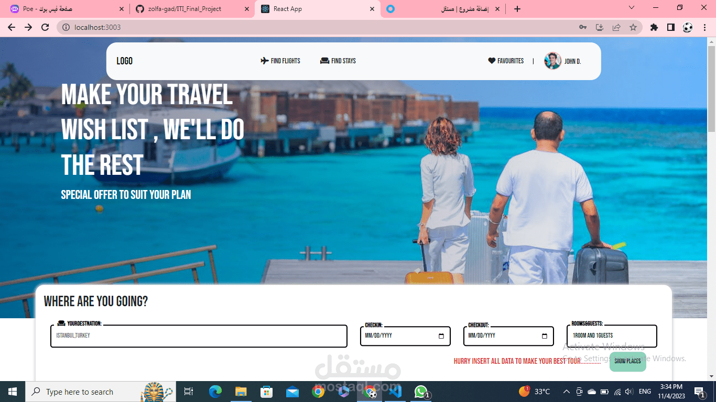716x402 pixels.
Task: Open a new browser tab
Action: coord(517,9)
